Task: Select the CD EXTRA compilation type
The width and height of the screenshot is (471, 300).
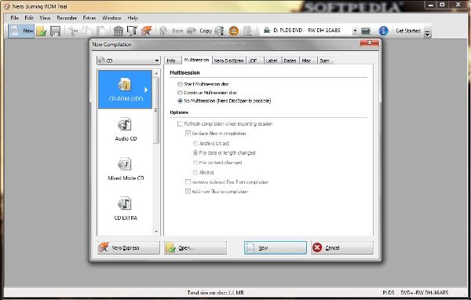Action: [x=126, y=208]
